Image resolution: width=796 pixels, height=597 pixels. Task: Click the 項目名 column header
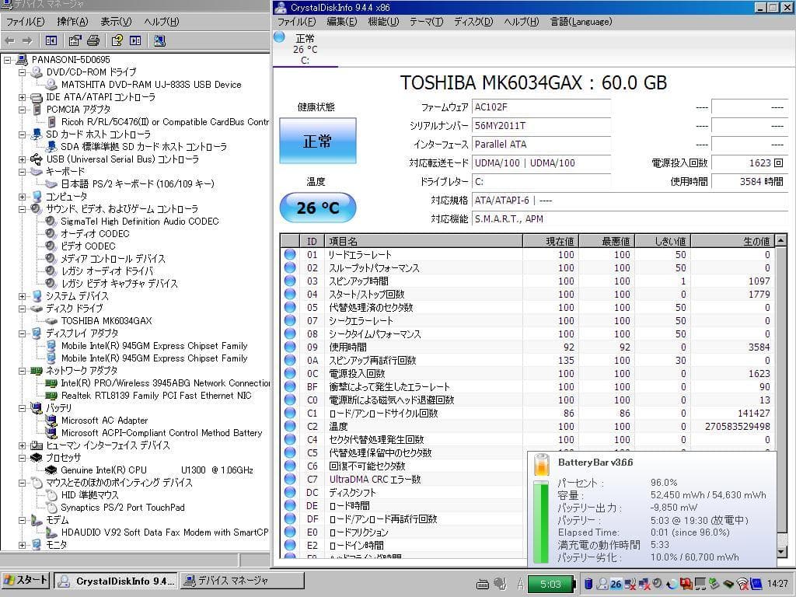coord(424,241)
